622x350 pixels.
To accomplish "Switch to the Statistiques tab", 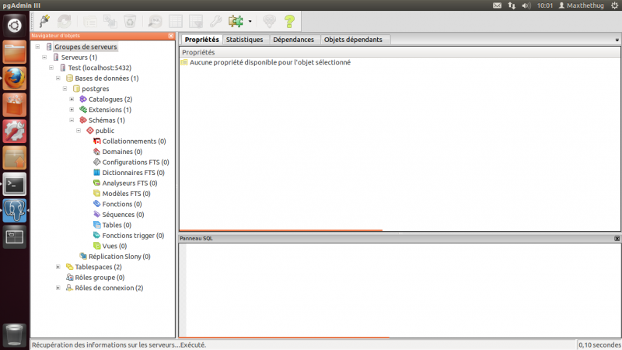I will 244,40.
